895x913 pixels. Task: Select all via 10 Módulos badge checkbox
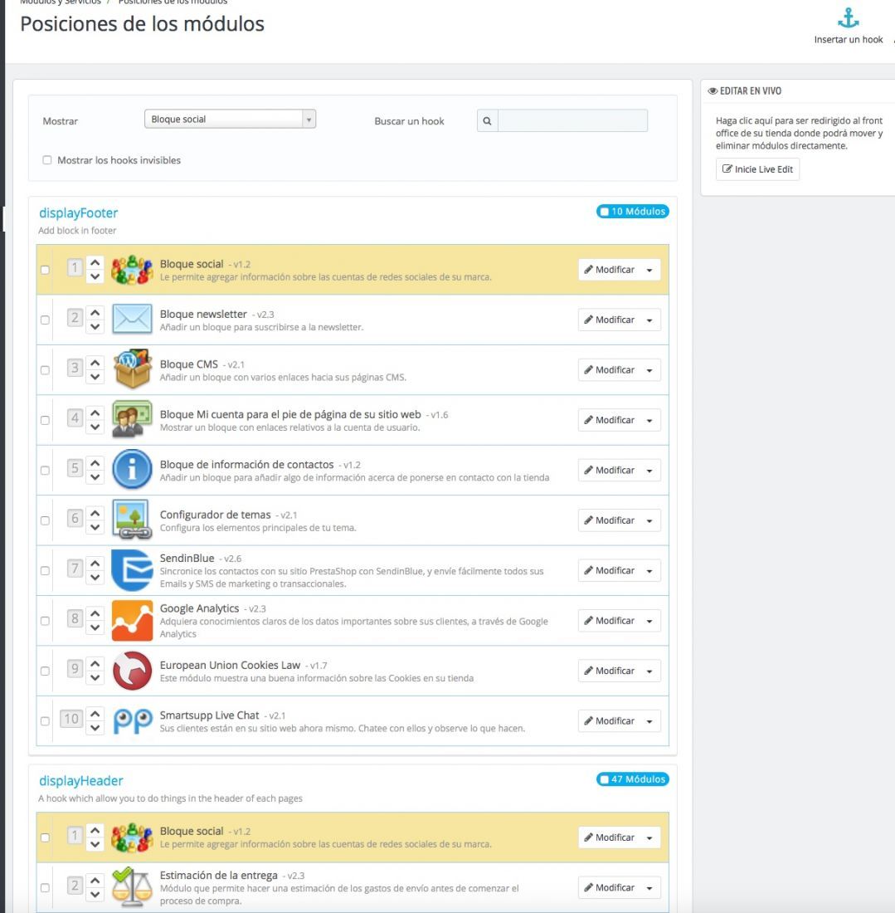605,212
